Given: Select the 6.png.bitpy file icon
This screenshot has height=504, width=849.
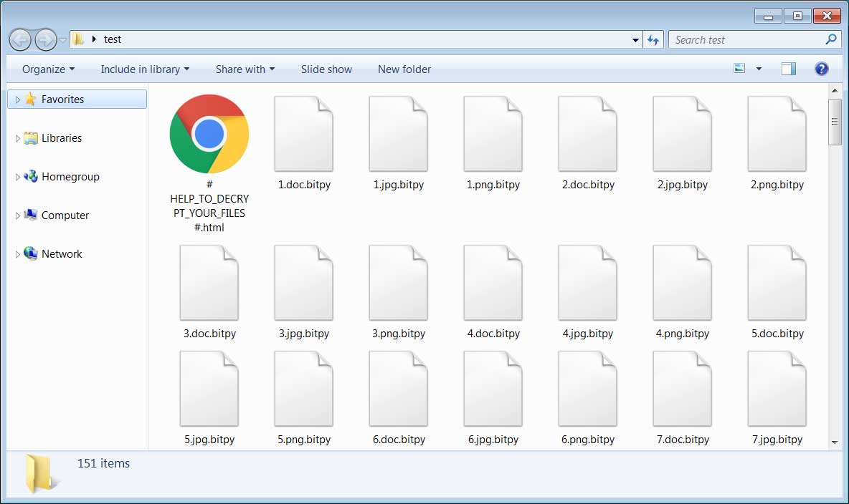Looking at the screenshot, I should click(587, 389).
